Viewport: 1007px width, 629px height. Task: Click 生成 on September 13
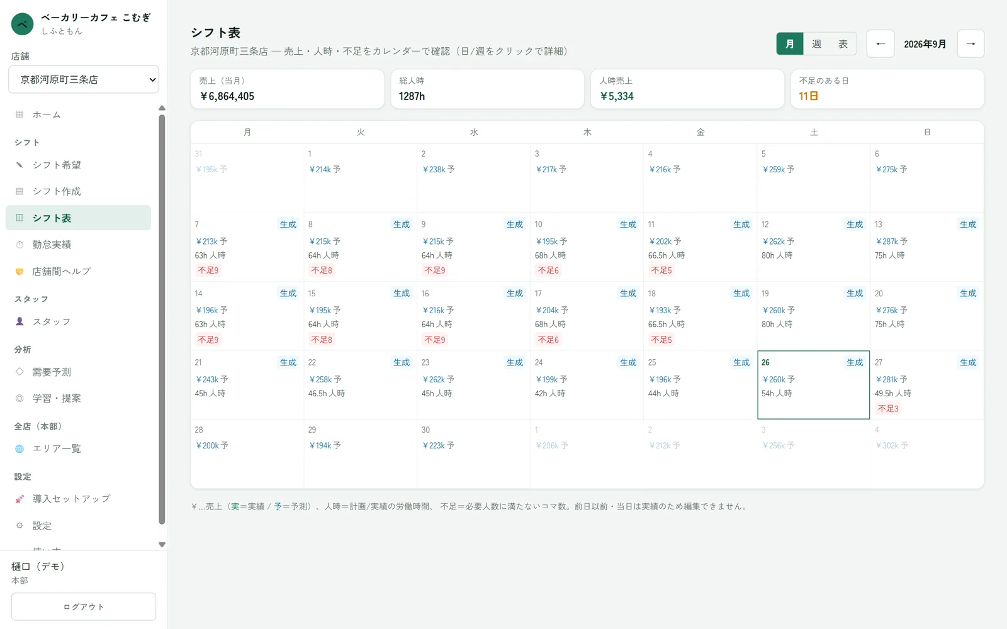tap(968, 225)
